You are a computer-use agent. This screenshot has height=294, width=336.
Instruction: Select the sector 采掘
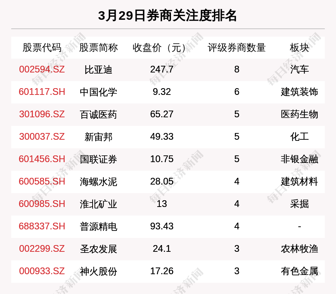299,204
